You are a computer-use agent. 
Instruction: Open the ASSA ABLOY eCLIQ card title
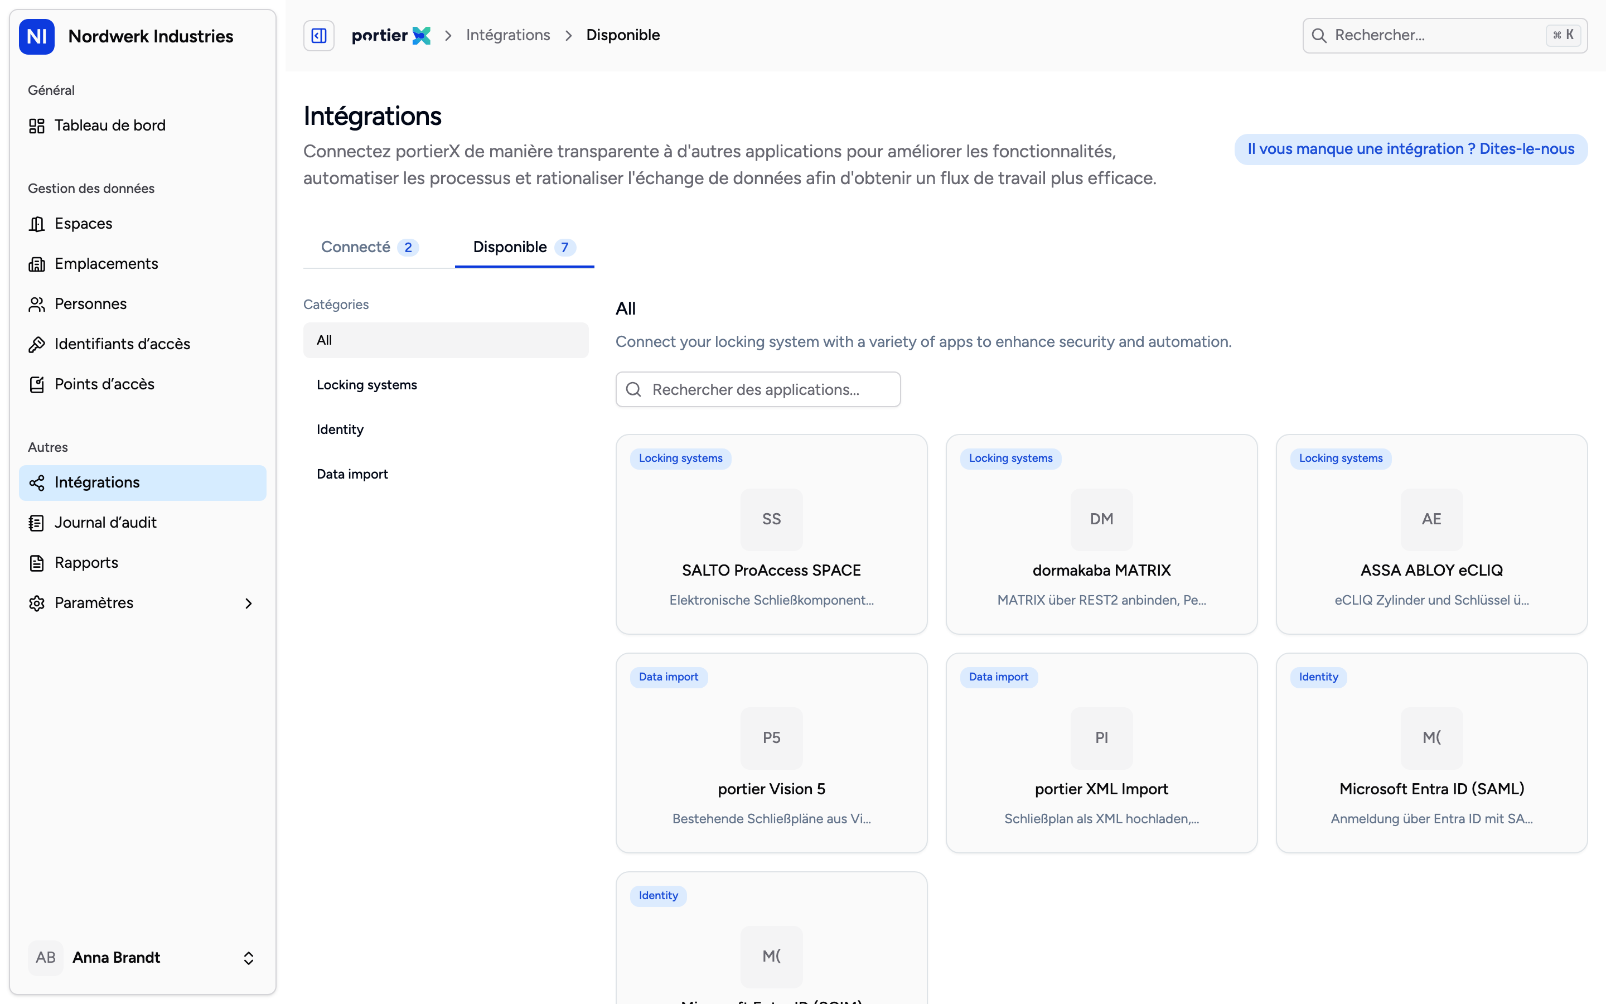pos(1431,571)
